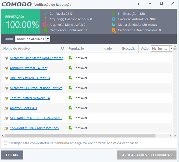Click trusted badge icon in AddTrust External row
This screenshot has height=162, width=179.
tap(70, 68)
